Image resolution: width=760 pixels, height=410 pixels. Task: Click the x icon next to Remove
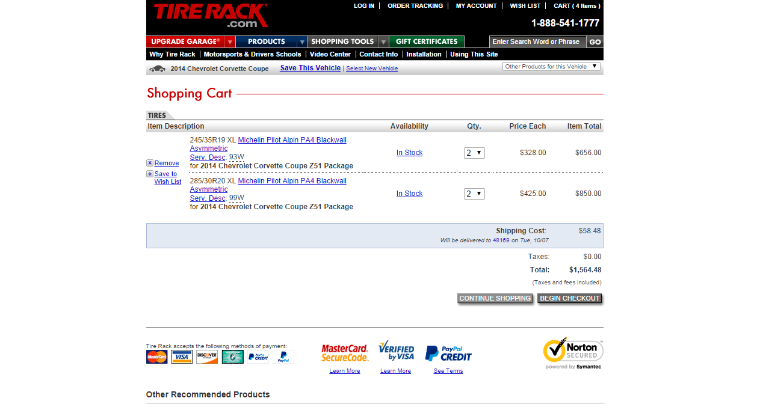tap(150, 163)
